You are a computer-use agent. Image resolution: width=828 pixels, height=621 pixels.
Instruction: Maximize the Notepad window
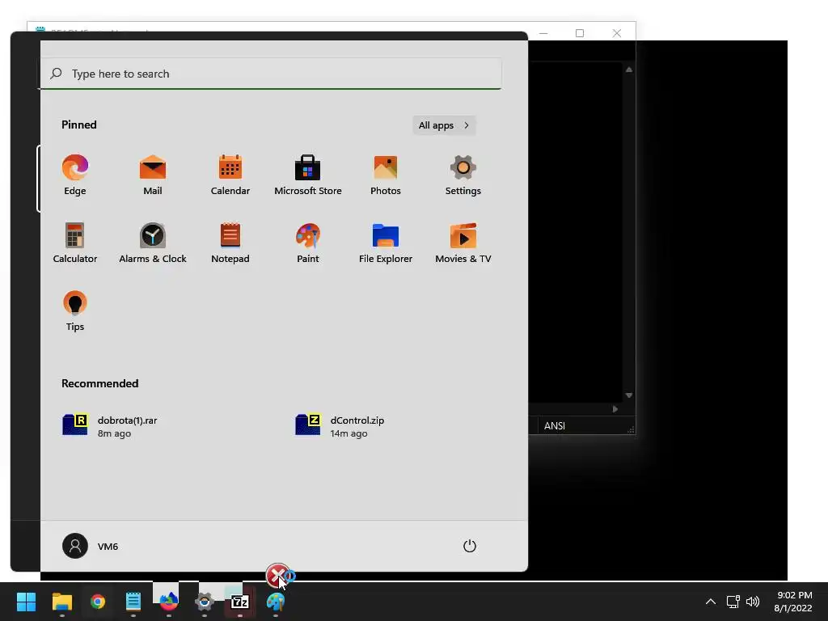point(579,33)
